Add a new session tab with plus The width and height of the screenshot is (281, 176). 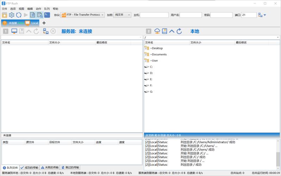(x=44, y=23)
